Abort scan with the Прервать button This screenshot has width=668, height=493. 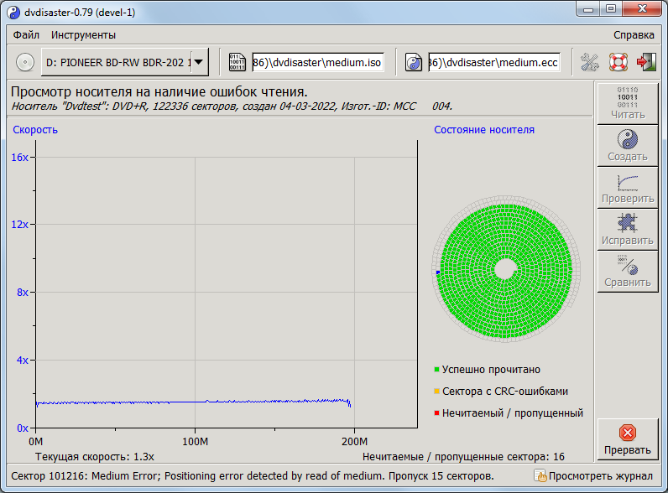628,439
